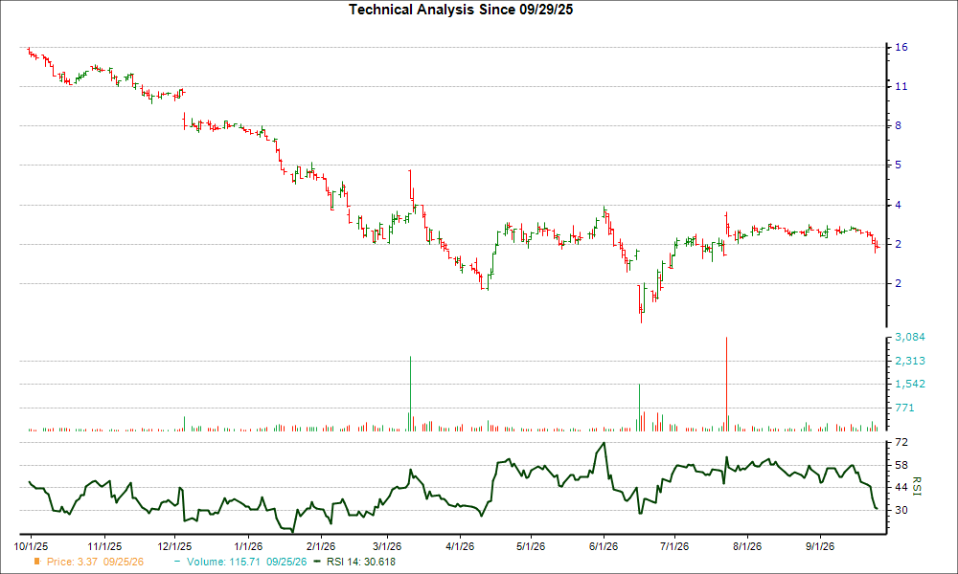Click the 4/1/26 date axis label
This screenshot has width=958, height=574.
(460, 546)
